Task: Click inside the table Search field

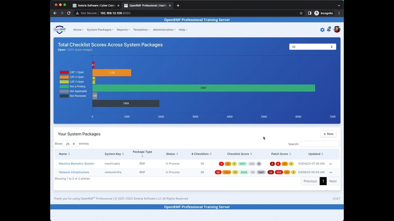Action: click(x=320, y=144)
